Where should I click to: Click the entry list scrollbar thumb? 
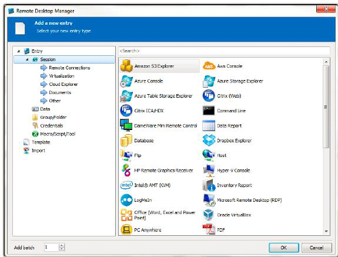pyautogui.click(x=326, y=107)
